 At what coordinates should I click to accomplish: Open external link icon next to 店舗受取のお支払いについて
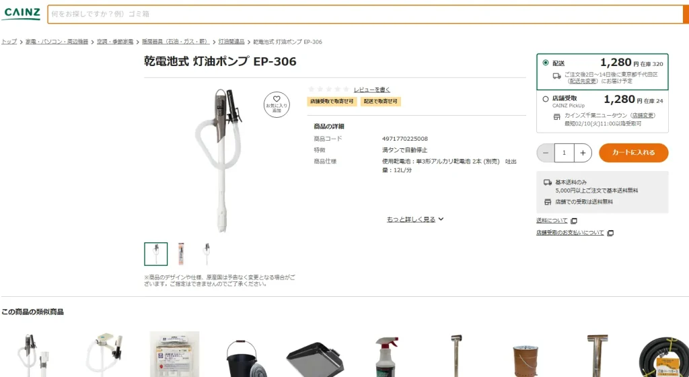pyautogui.click(x=610, y=233)
